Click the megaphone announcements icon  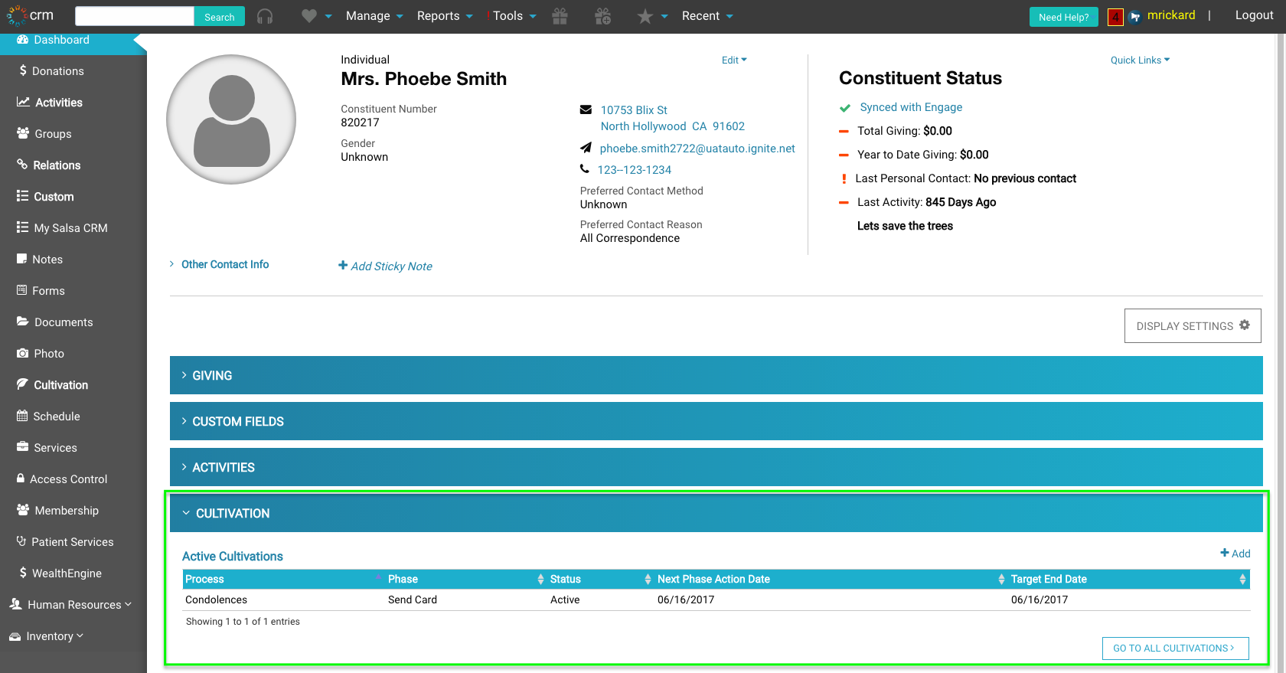[1135, 17]
